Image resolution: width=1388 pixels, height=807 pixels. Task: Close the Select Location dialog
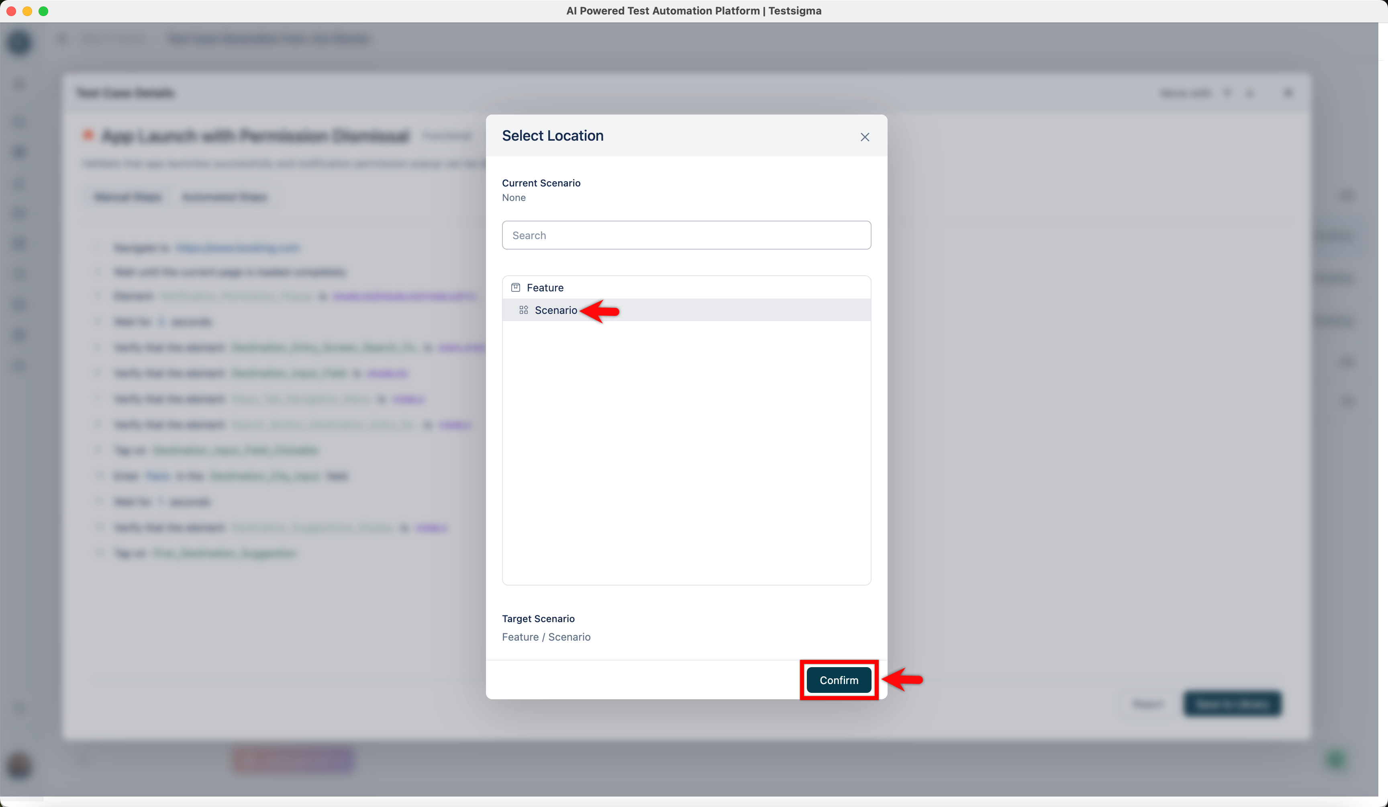[864, 137]
